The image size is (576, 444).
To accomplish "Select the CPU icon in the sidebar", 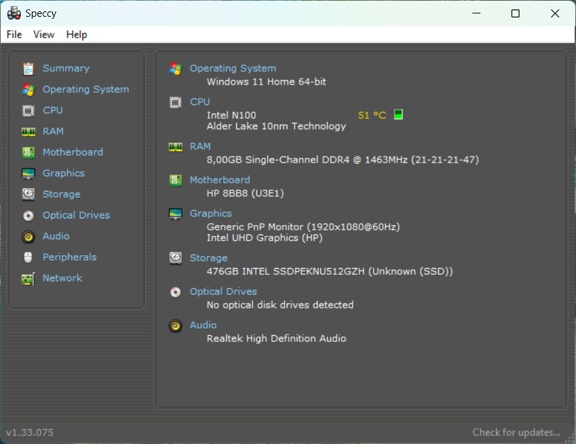I will pyautogui.click(x=28, y=110).
